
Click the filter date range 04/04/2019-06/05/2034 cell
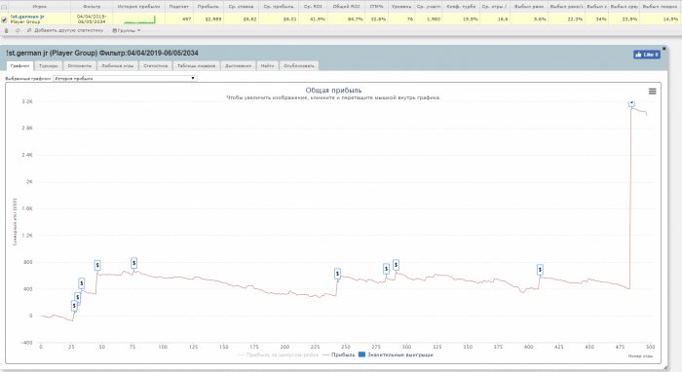click(x=92, y=19)
